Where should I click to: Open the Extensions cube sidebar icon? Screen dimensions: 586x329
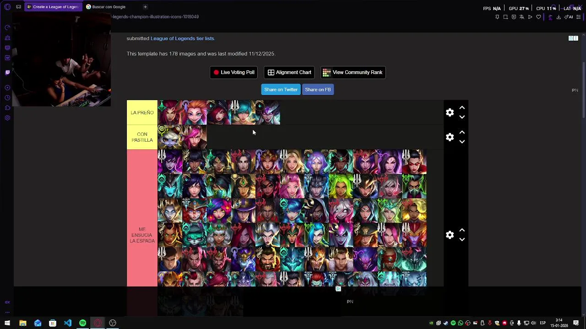click(x=7, y=108)
